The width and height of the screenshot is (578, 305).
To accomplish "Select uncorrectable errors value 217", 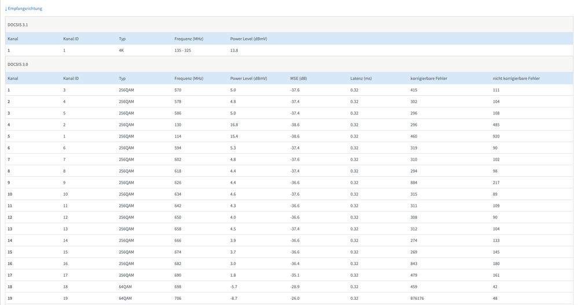I will click(x=496, y=183).
